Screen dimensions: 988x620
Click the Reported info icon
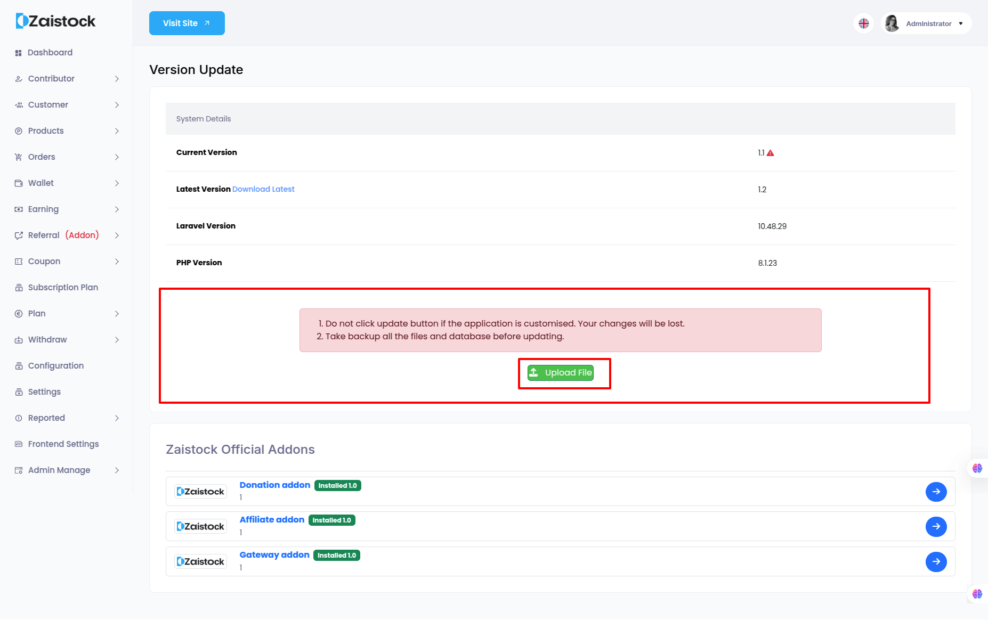tap(19, 418)
